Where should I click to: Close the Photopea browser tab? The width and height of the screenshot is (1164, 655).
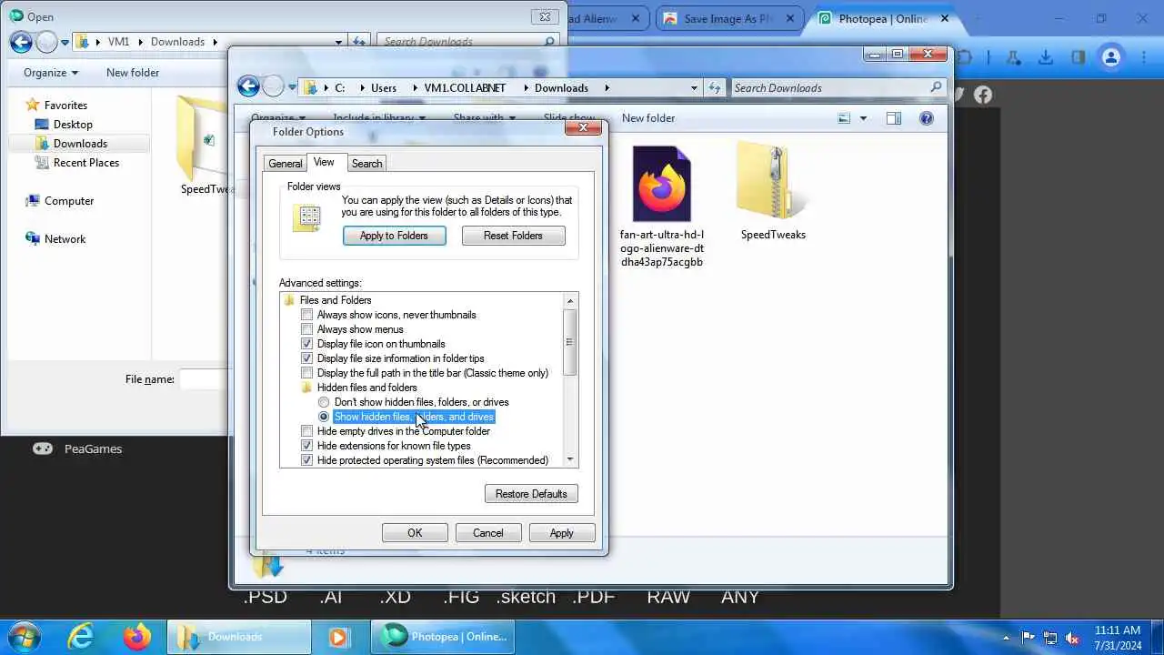pos(946,18)
